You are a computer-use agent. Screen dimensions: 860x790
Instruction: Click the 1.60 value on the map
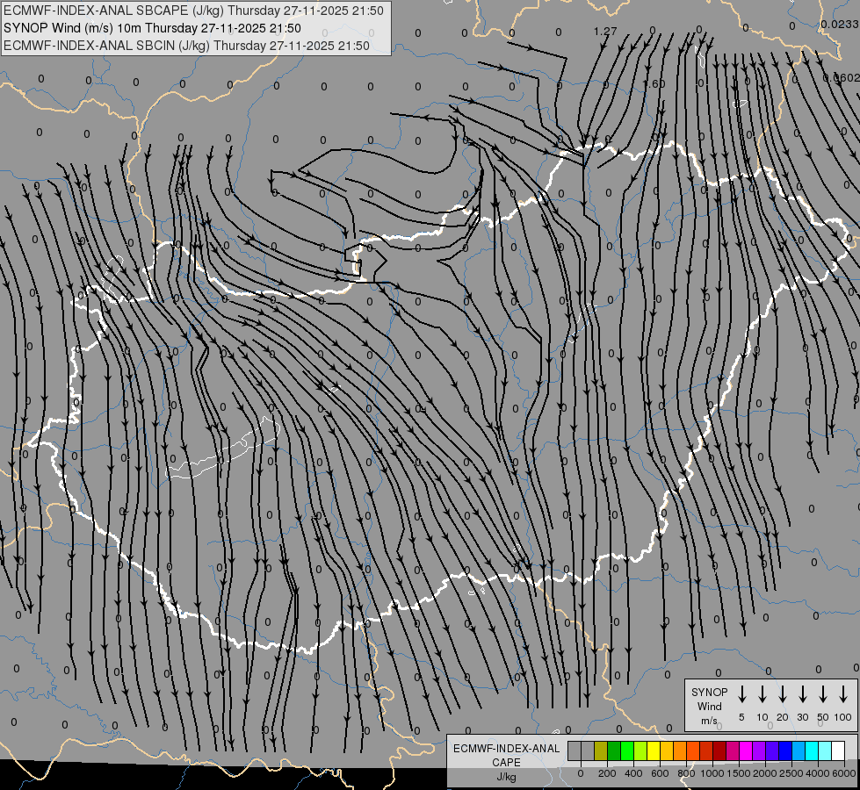[654, 84]
